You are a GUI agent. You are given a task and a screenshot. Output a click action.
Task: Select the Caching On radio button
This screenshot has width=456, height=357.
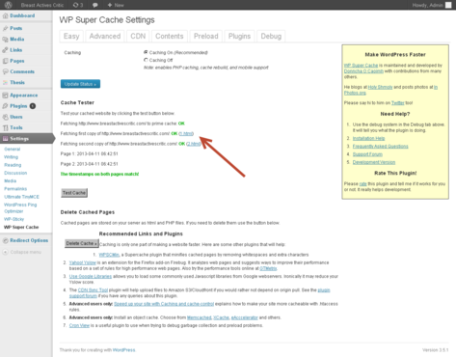click(x=146, y=52)
